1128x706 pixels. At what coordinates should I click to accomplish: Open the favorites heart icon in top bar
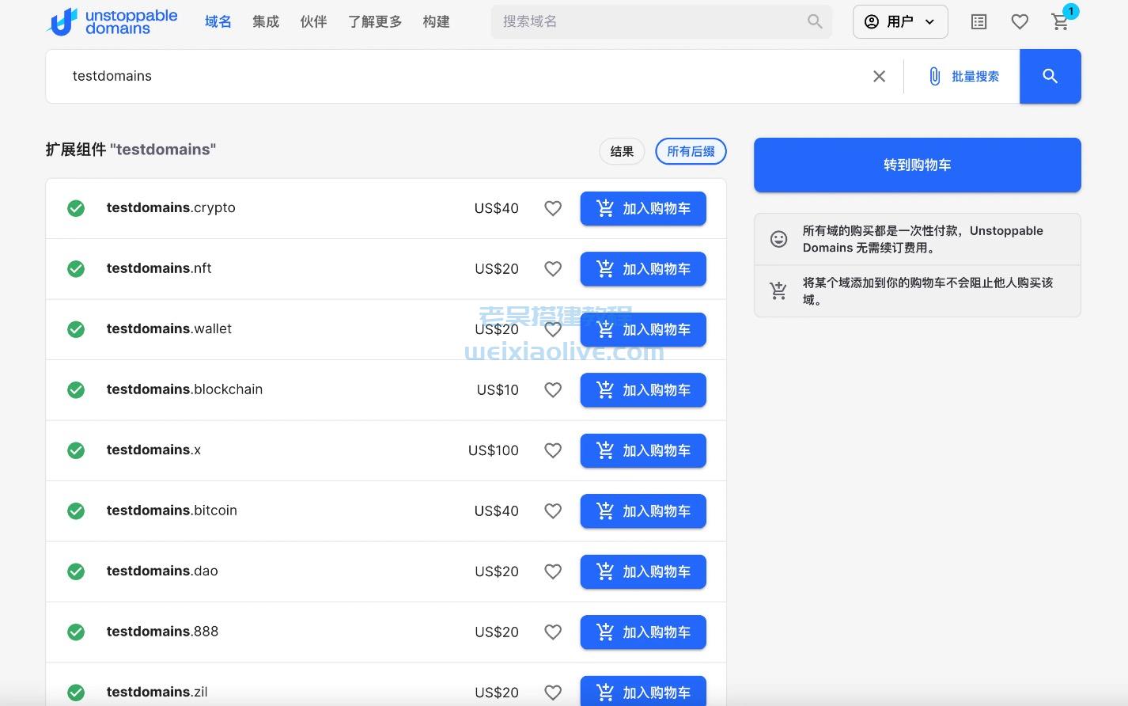[1020, 21]
